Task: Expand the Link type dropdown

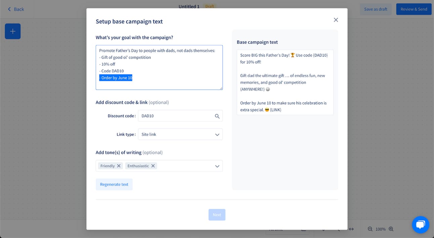Action: (217, 134)
